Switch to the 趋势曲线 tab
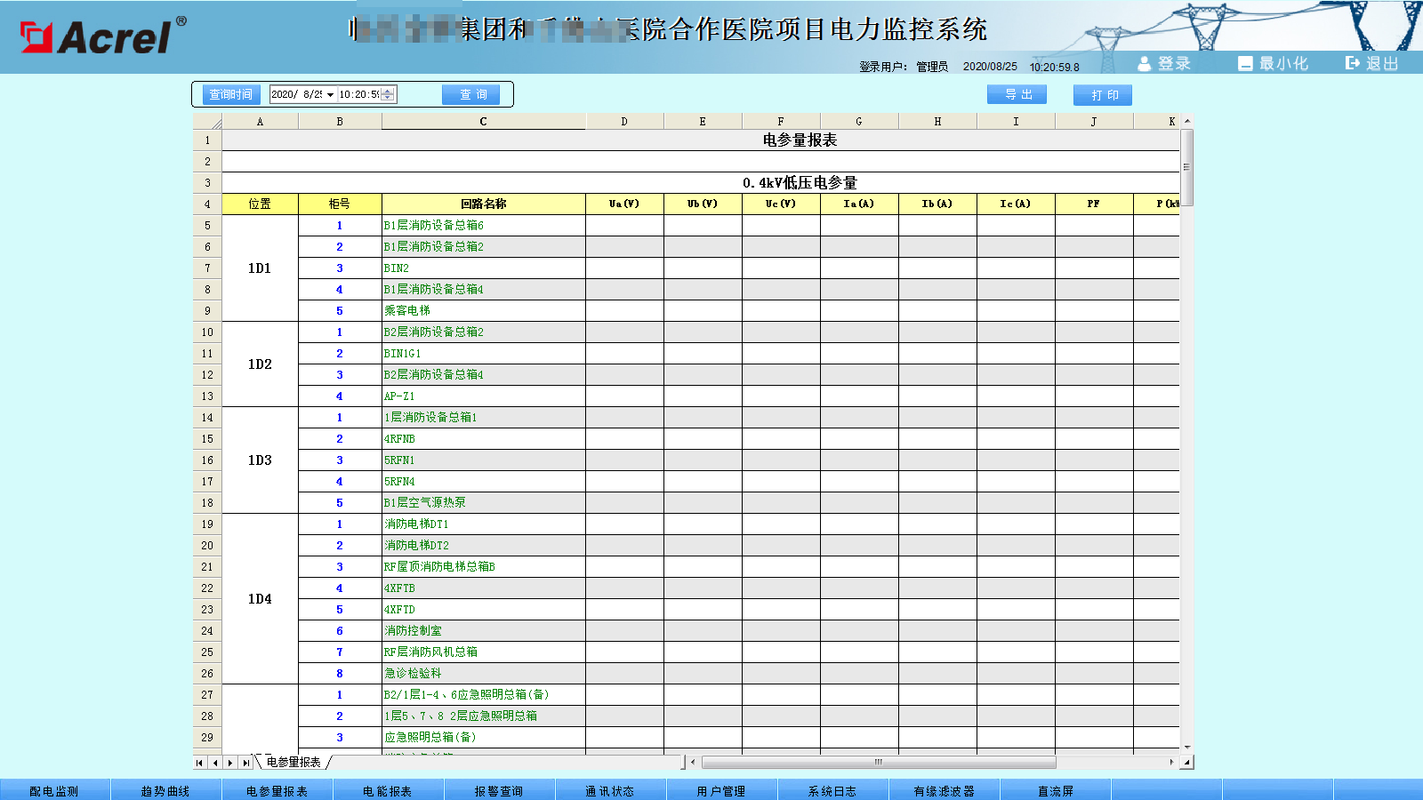Image resolution: width=1423 pixels, height=800 pixels. click(x=165, y=790)
